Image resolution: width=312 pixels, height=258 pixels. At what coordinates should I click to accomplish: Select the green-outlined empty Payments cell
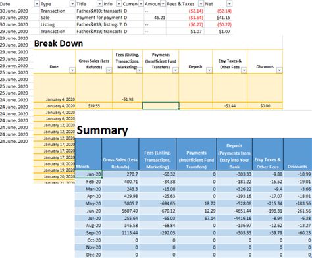pyautogui.click(x=161, y=105)
